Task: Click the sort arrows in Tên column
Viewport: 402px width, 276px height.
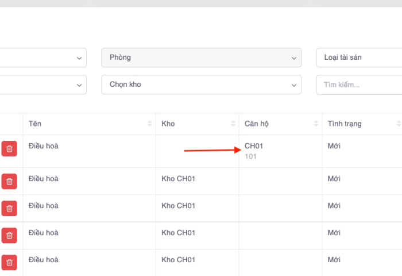Action: point(150,124)
